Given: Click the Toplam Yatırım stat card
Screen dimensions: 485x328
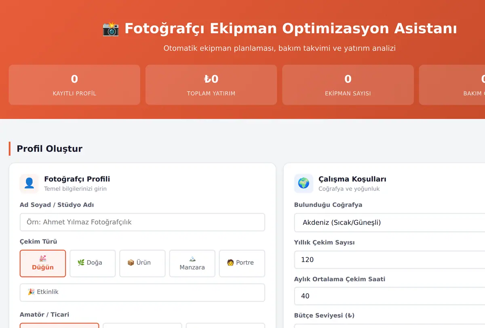Looking at the screenshot, I should coord(211,85).
